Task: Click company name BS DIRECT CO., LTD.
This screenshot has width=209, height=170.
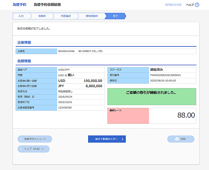Action: pos(91,51)
